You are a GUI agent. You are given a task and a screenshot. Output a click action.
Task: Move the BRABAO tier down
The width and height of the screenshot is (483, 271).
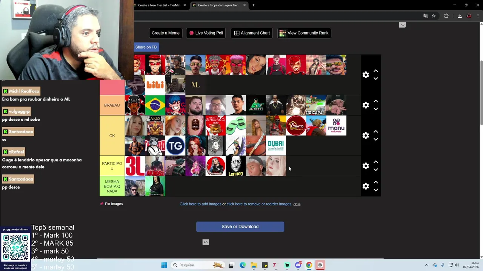click(376, 109)
